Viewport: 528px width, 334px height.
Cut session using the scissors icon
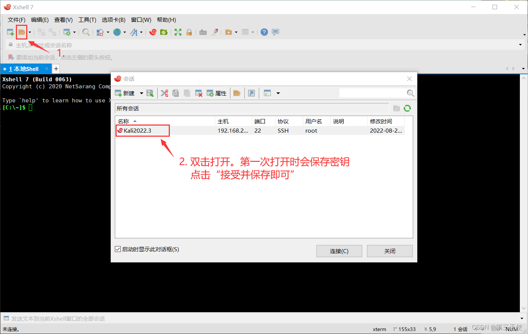(164, 93)
